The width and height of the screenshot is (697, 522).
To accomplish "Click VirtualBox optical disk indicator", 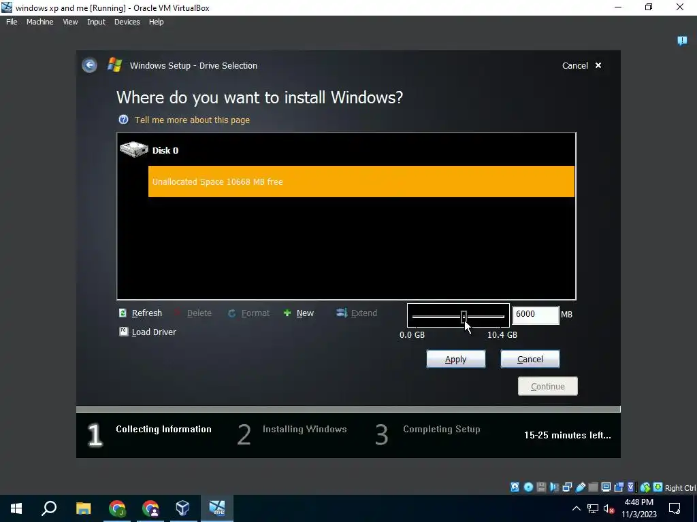I will [x=528, y=487].
